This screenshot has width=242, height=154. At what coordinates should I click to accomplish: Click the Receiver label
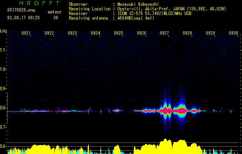78,13
